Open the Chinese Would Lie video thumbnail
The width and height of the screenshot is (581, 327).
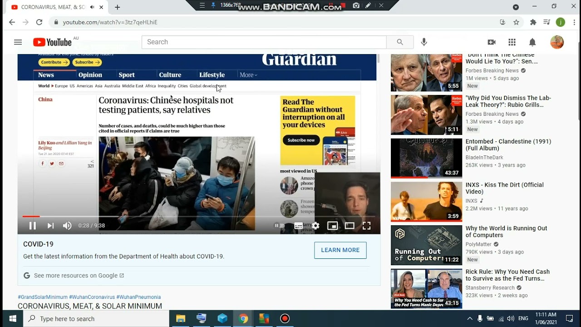click(426, 73)
